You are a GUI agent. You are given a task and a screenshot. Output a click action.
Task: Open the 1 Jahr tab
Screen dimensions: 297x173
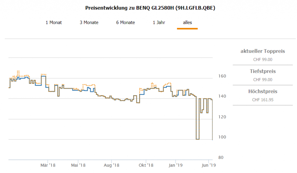tap(159, 22)
